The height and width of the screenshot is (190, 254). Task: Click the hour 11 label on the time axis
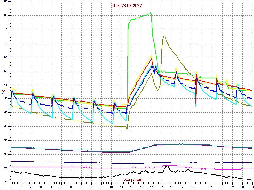pos(121,187)
